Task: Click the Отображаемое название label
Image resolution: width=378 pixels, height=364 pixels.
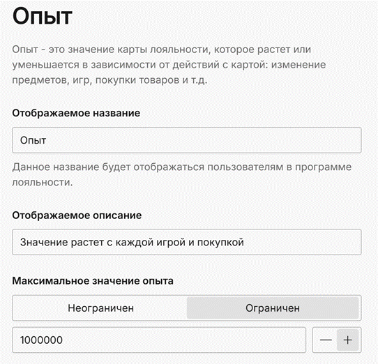Action: pos(76,113)
